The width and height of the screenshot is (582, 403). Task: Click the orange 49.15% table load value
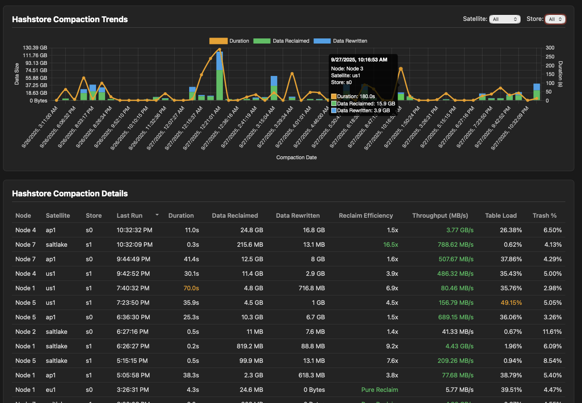pyautogui.click(x=511, y=303)
